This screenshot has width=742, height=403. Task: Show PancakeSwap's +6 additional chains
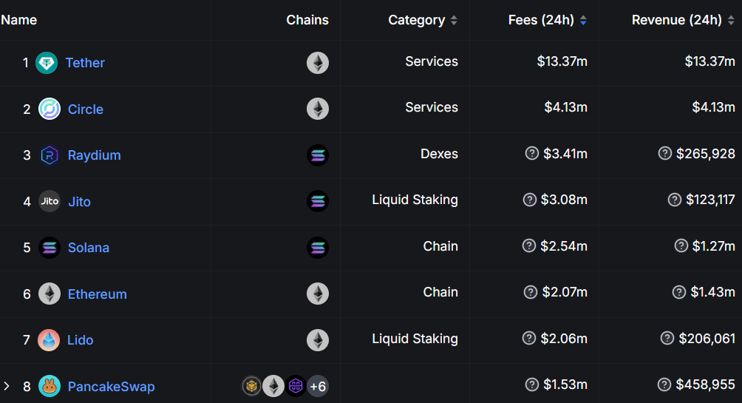coord(318,386)
